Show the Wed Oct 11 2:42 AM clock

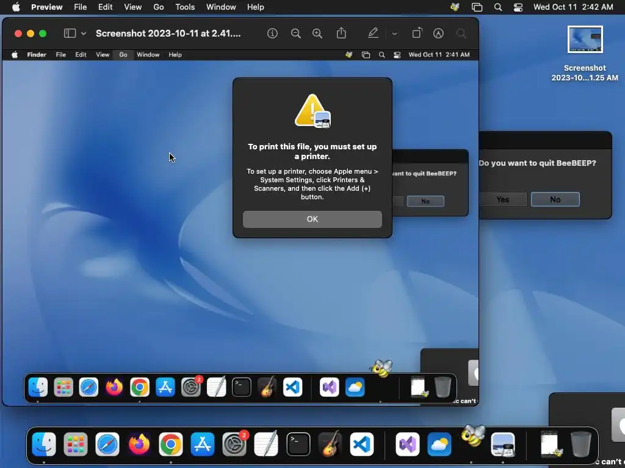tap(573, 7)
